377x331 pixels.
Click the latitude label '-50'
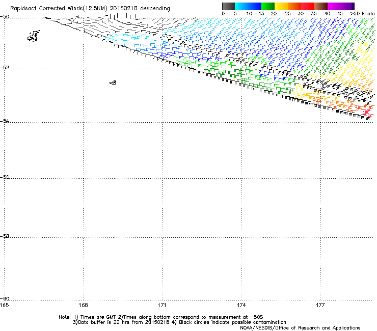(5, 17)
